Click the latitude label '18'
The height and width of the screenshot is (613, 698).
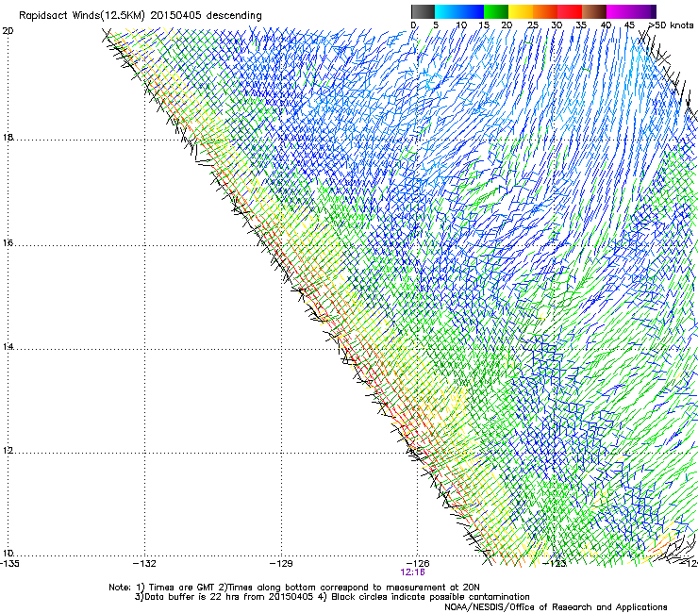(x=8, y=138)
